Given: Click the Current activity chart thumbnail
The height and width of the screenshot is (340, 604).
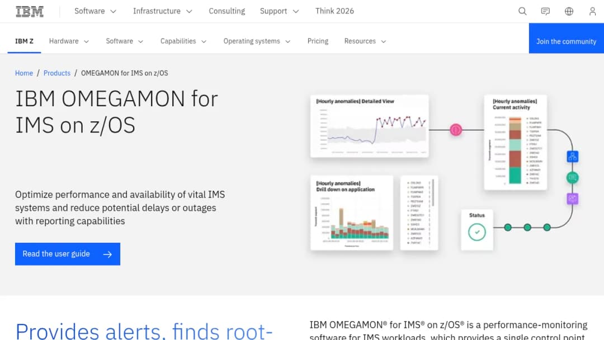Looking at the screenshot, I should click(x=516, y=143).
